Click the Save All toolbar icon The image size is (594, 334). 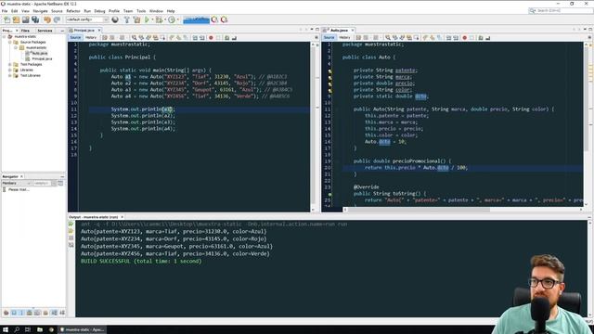click(x=35, y=19)
